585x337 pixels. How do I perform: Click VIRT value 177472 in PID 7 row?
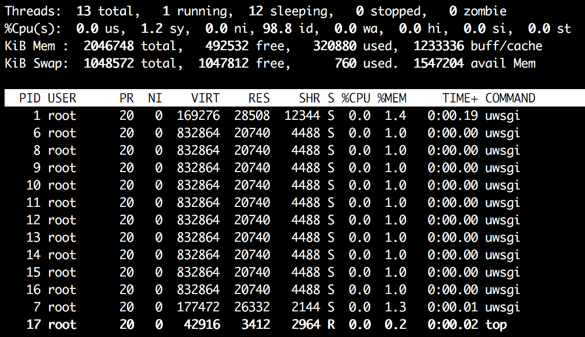pos(198,307)
